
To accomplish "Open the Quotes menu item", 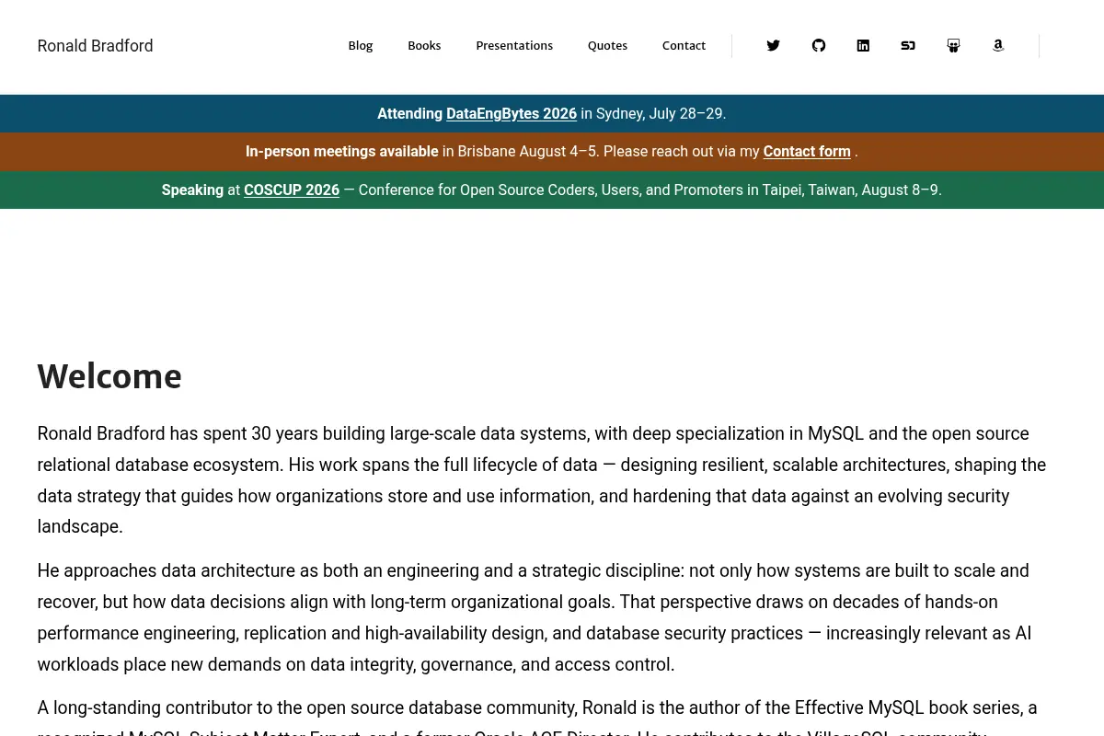I will (x=607, y=46).
